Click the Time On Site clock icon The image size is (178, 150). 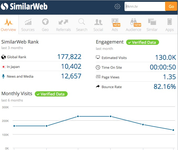(98, 67)
